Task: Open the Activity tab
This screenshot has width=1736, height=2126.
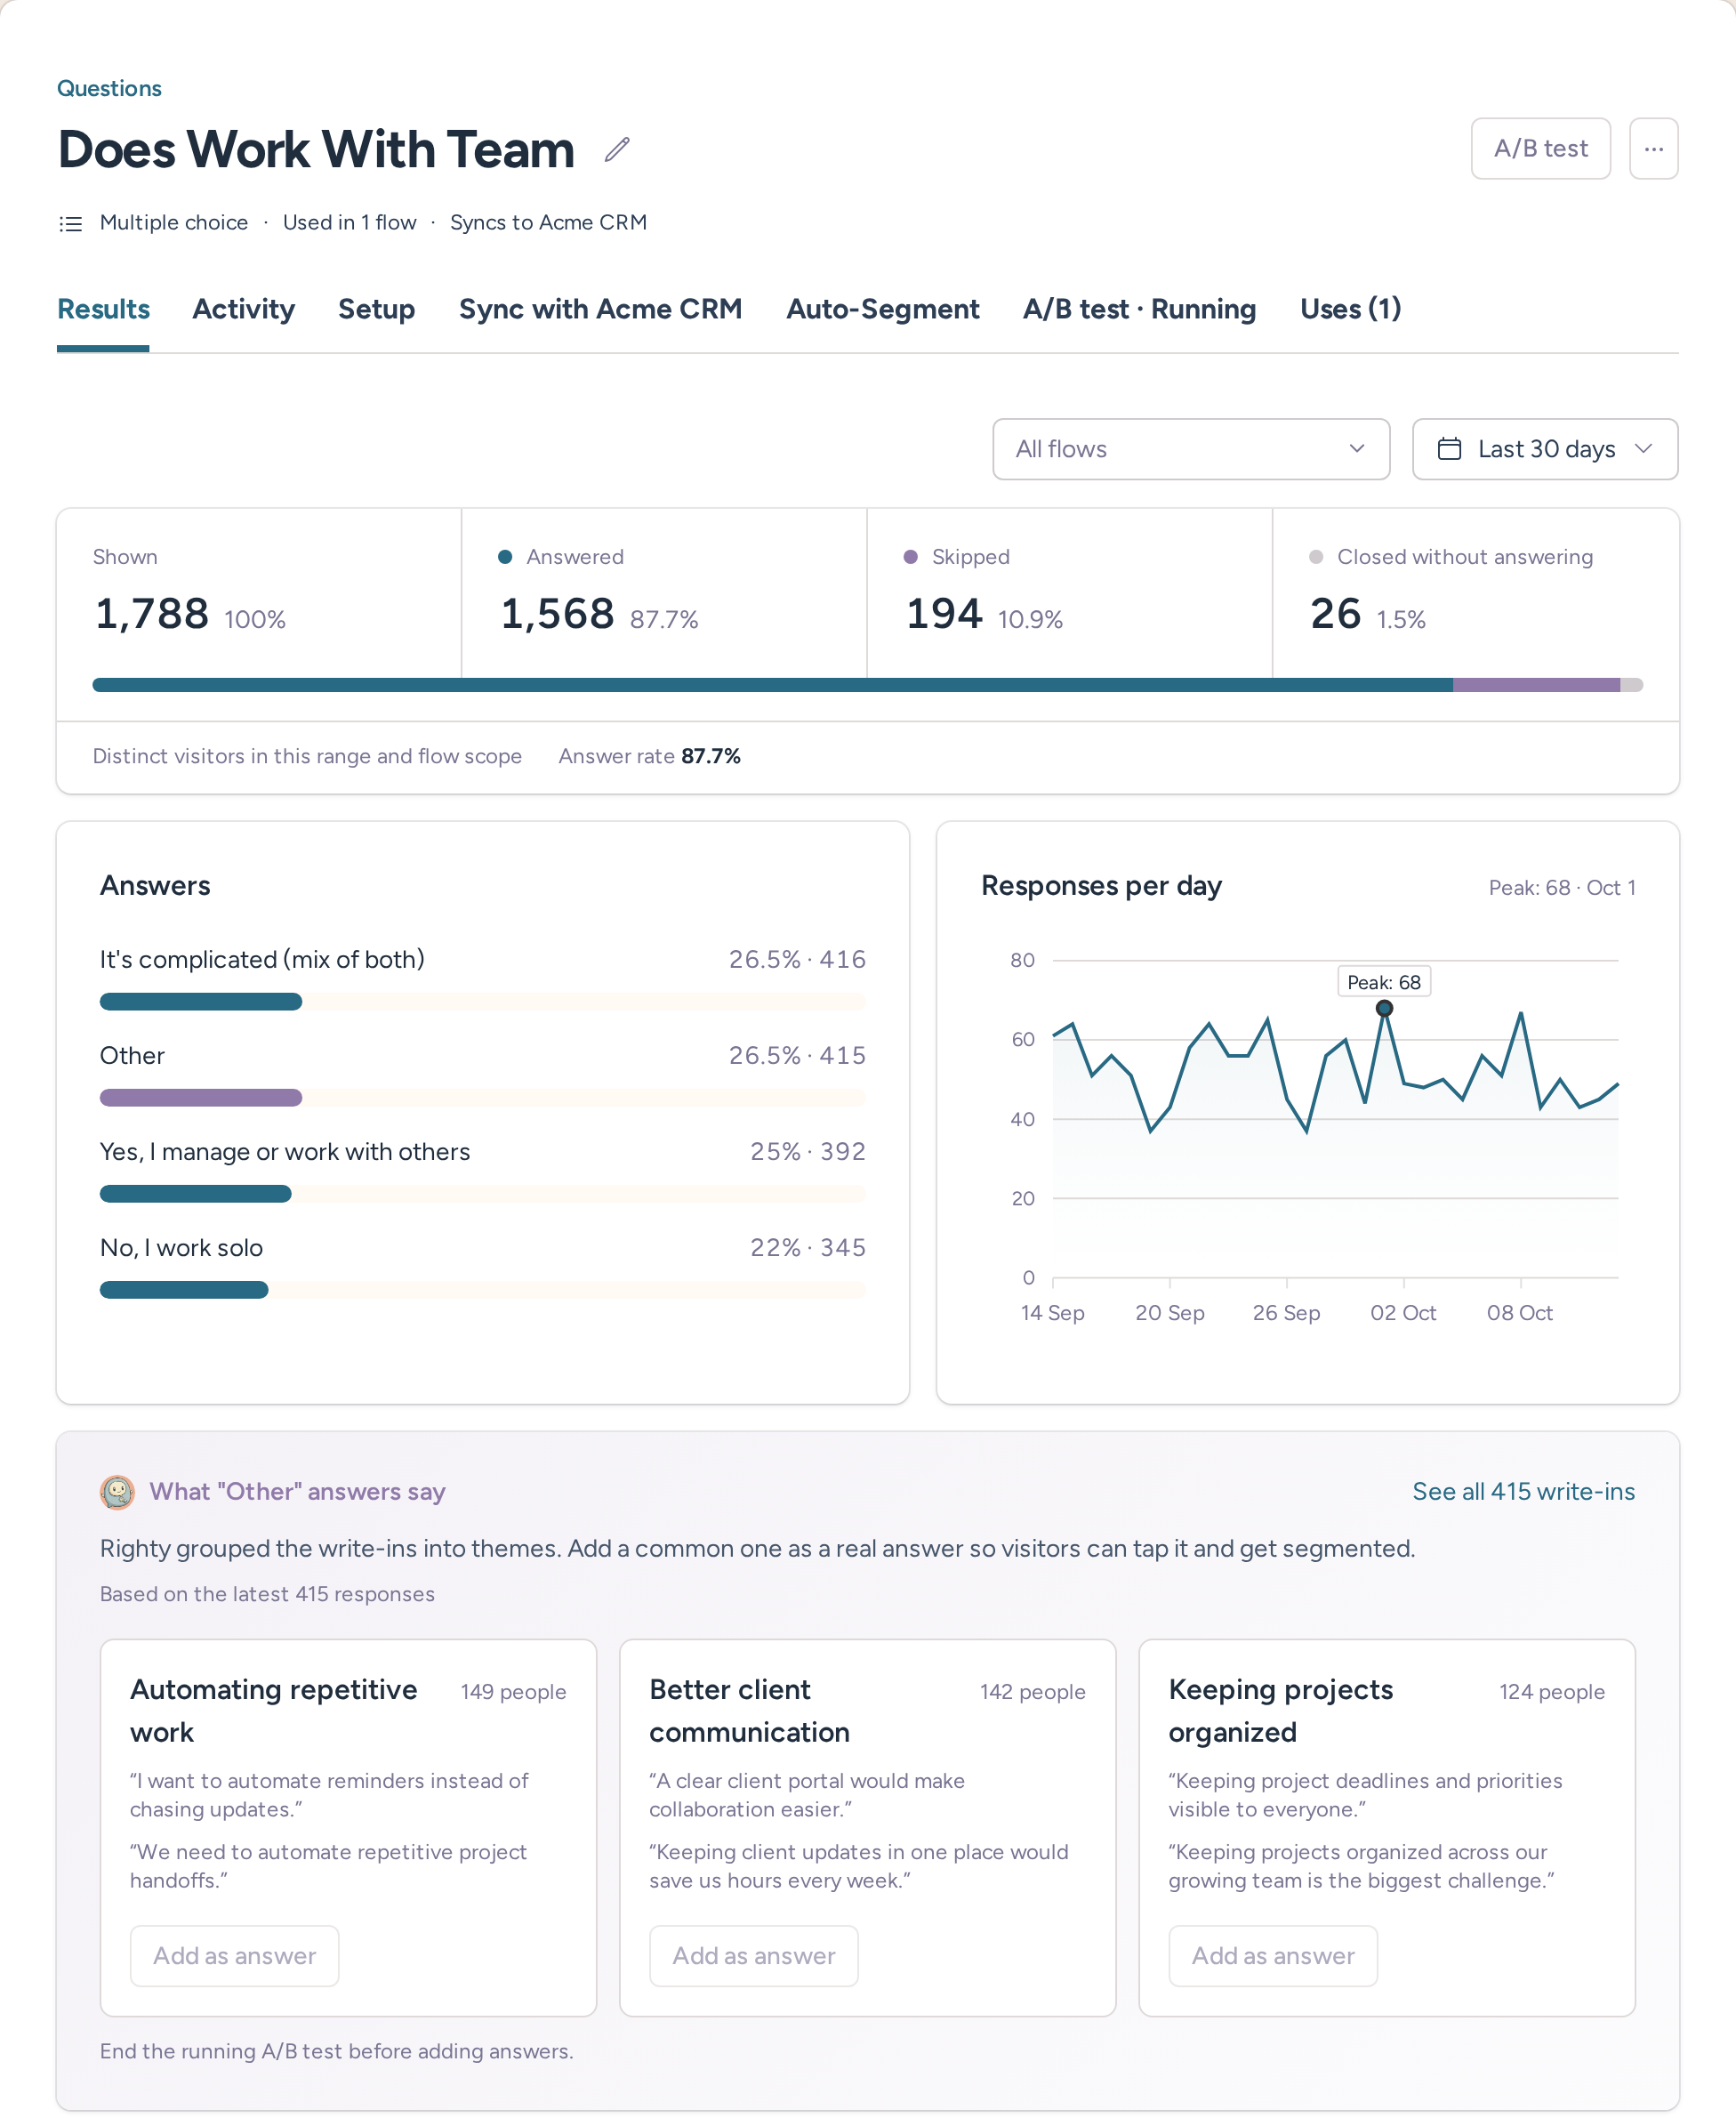Action: tap(243, 309)
